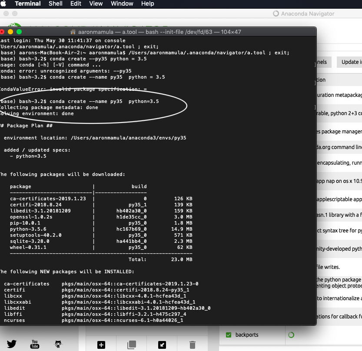Zoom the Terminal window with green button
The image size is (362, 351).
coord(19,32)
